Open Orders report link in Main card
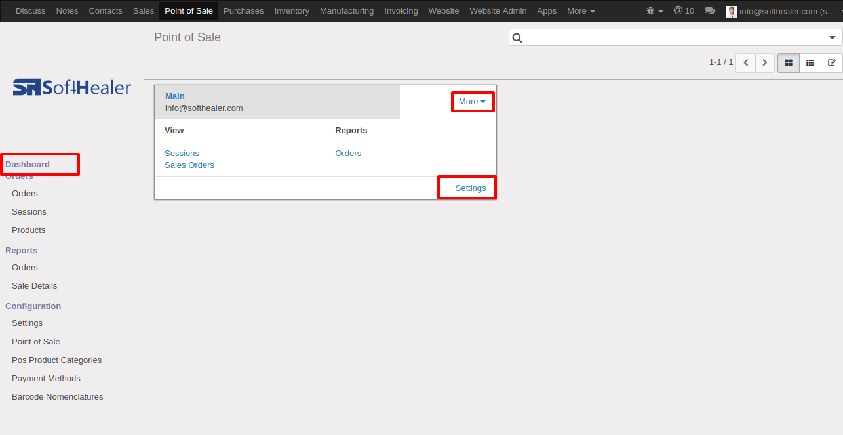Screen dimensions: 843x435 coord(348,154)
